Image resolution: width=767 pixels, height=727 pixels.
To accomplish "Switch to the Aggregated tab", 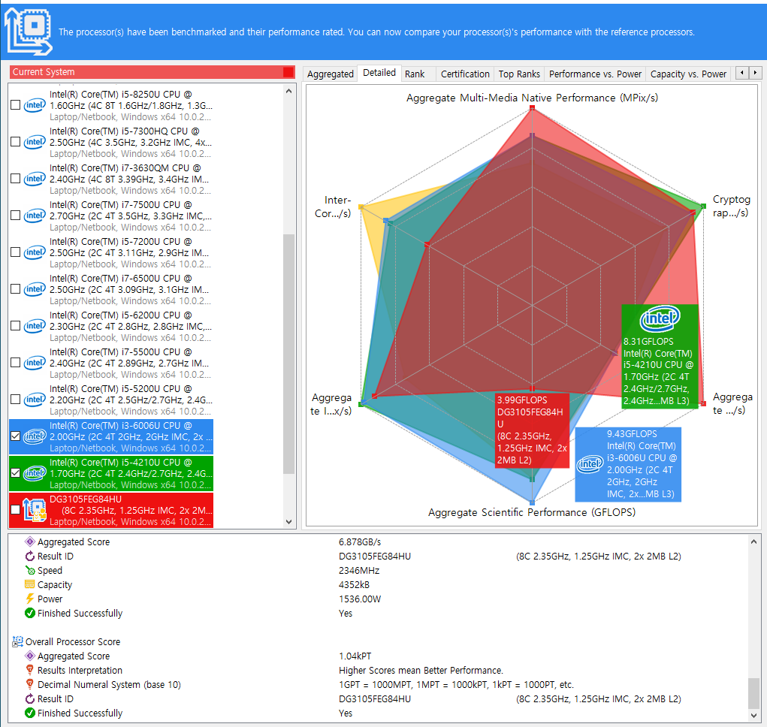I will 330,74.
